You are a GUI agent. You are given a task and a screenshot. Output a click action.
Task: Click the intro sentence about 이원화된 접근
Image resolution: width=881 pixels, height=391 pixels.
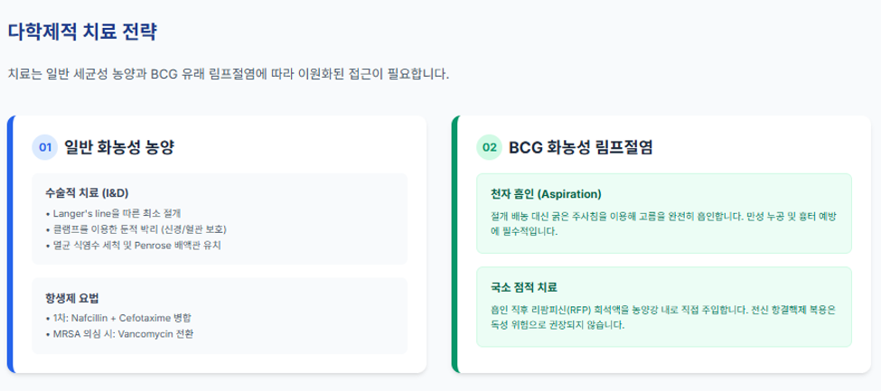point(229,74)
